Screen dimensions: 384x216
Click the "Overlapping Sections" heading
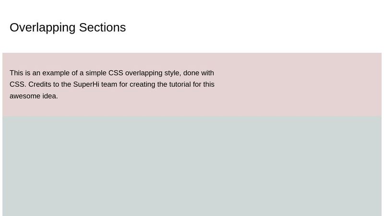coord(68,27)
